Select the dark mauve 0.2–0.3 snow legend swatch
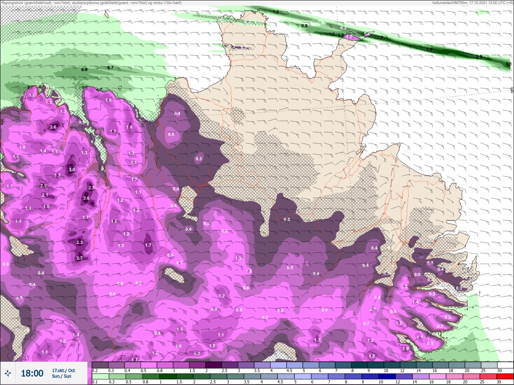 pyautogui.click(x=100, y=365)
